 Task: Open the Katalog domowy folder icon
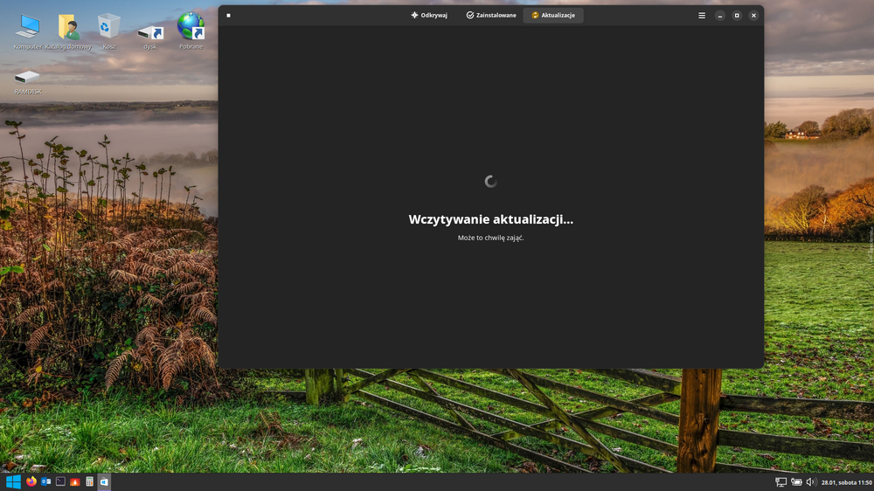(68, 27)
